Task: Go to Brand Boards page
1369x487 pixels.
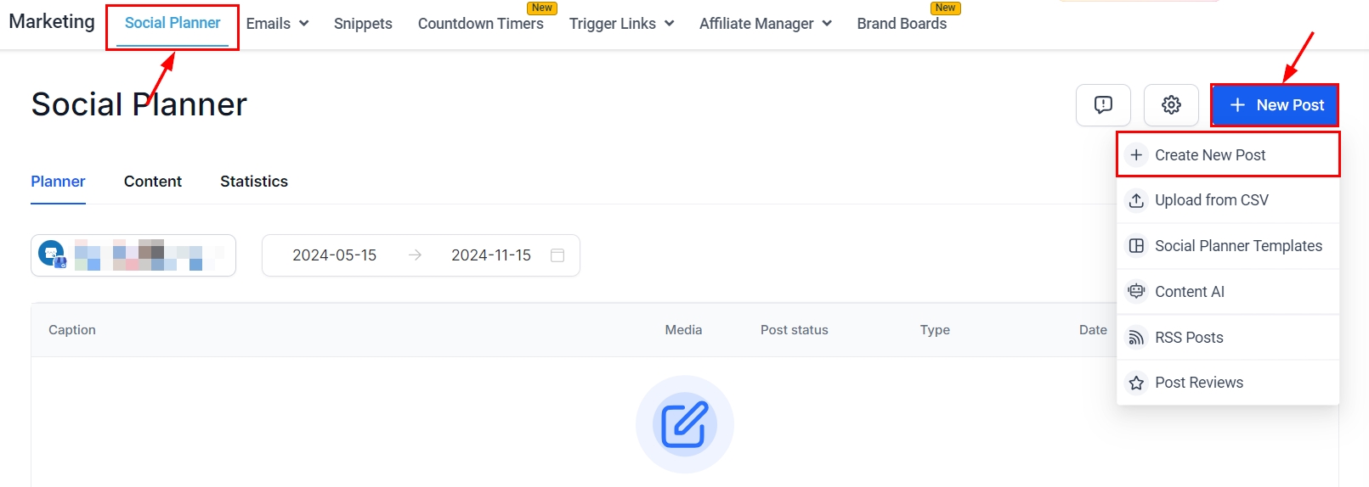Action: pyautogui.click(x=902, y=24)
